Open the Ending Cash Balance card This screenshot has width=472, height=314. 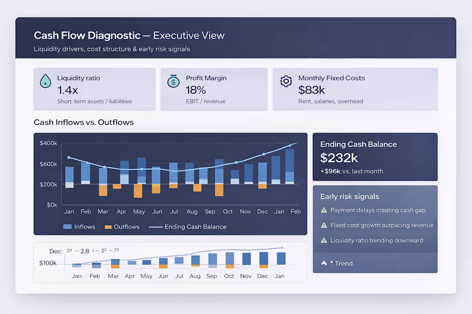coord(375,157)
